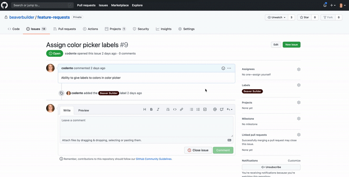349x177 pixels.
Task: Open the notifications bell
Action: point(325,5)
